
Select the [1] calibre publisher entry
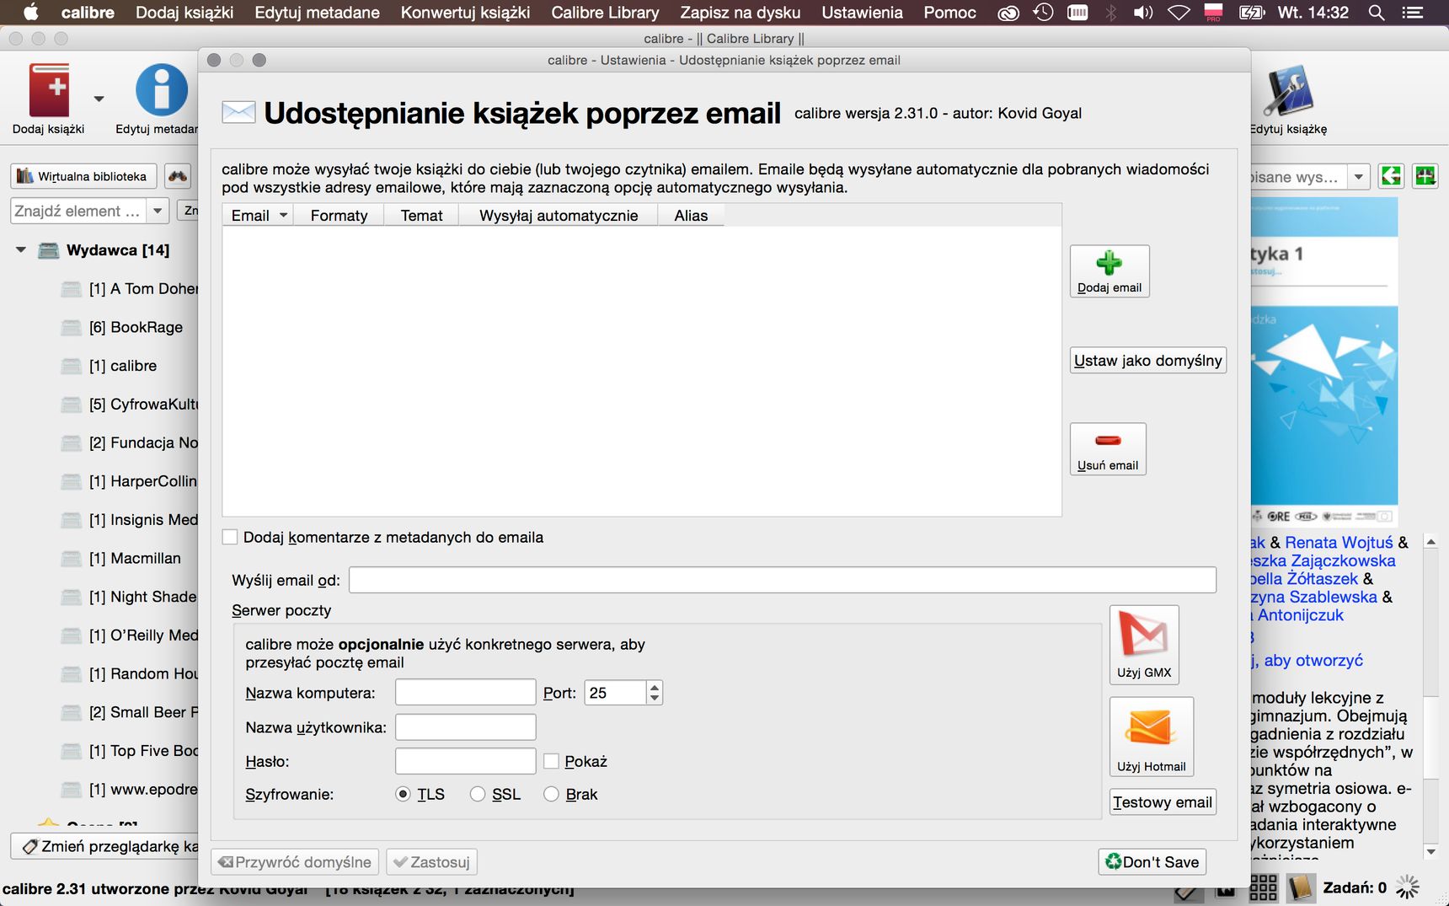point(123,366)
